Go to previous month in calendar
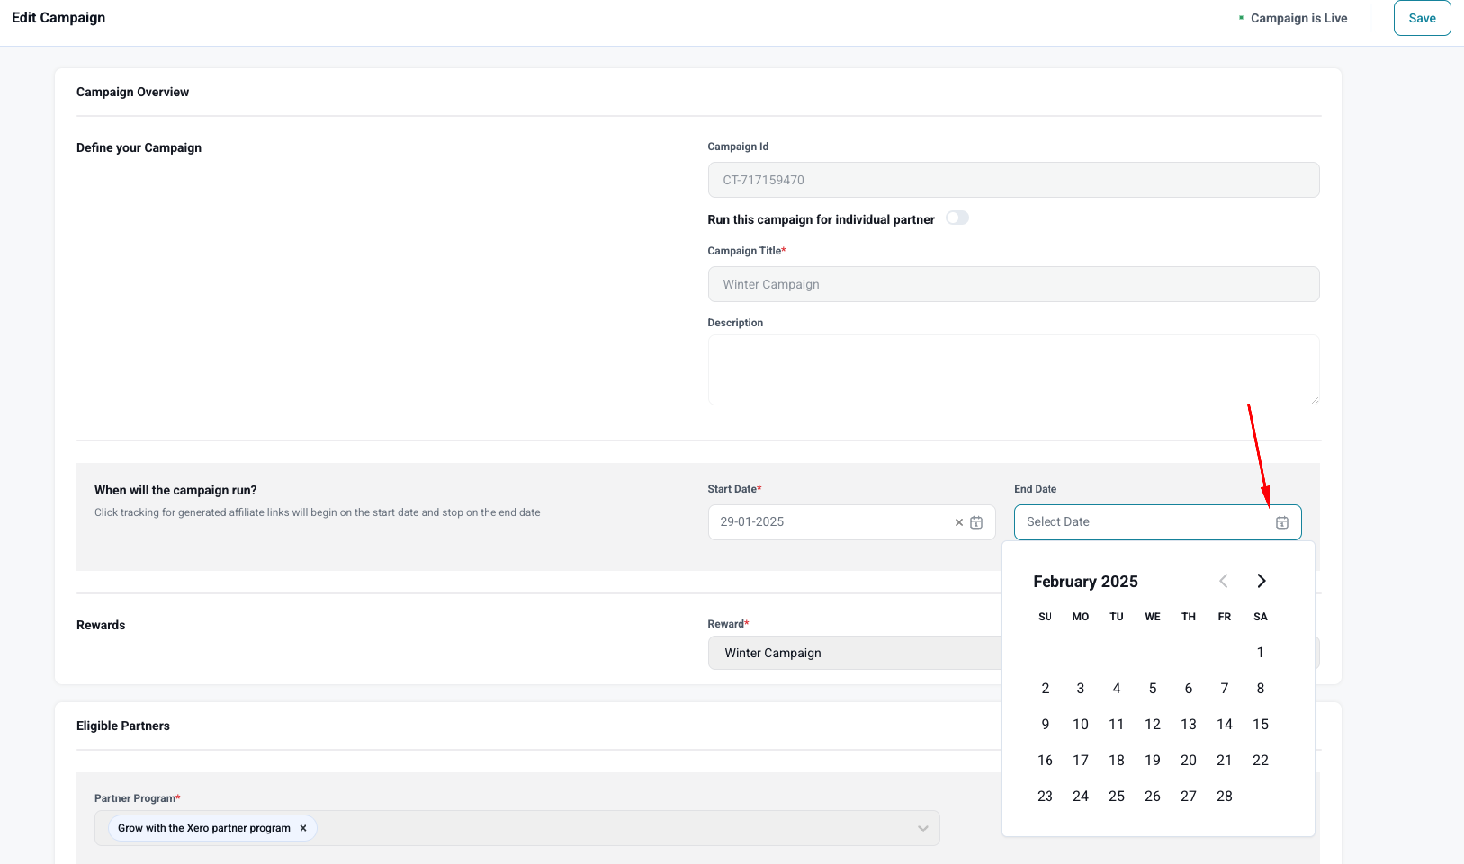Viewport: 1464px width, 864px height. click(1224, 581)
